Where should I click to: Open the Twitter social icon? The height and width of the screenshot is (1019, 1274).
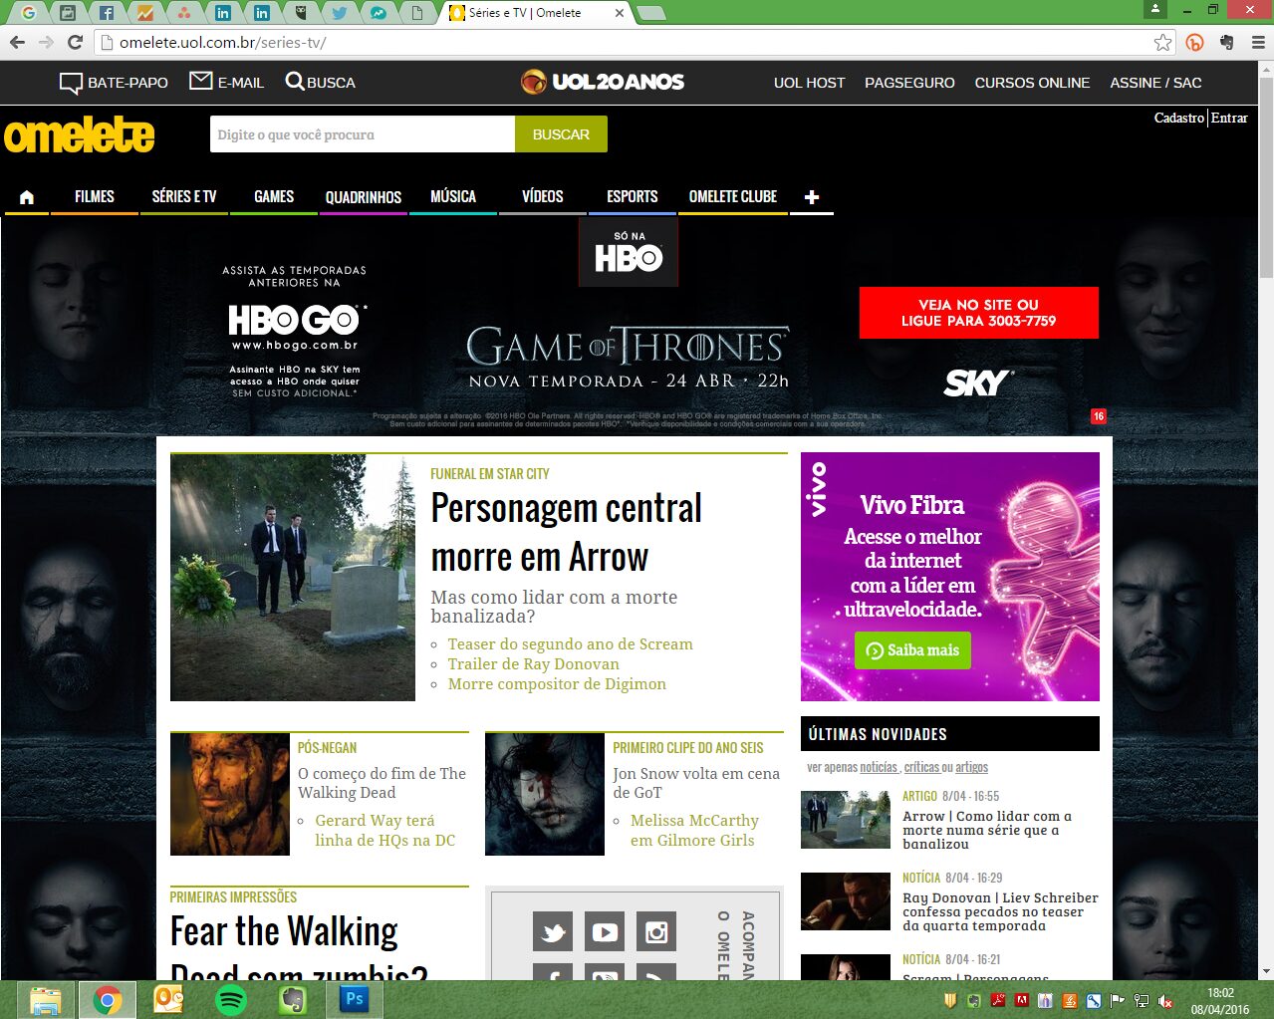tap(552, 932)
